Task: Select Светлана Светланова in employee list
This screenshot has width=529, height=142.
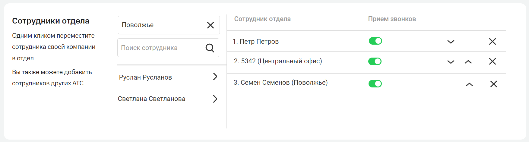Action: [151, 99]
